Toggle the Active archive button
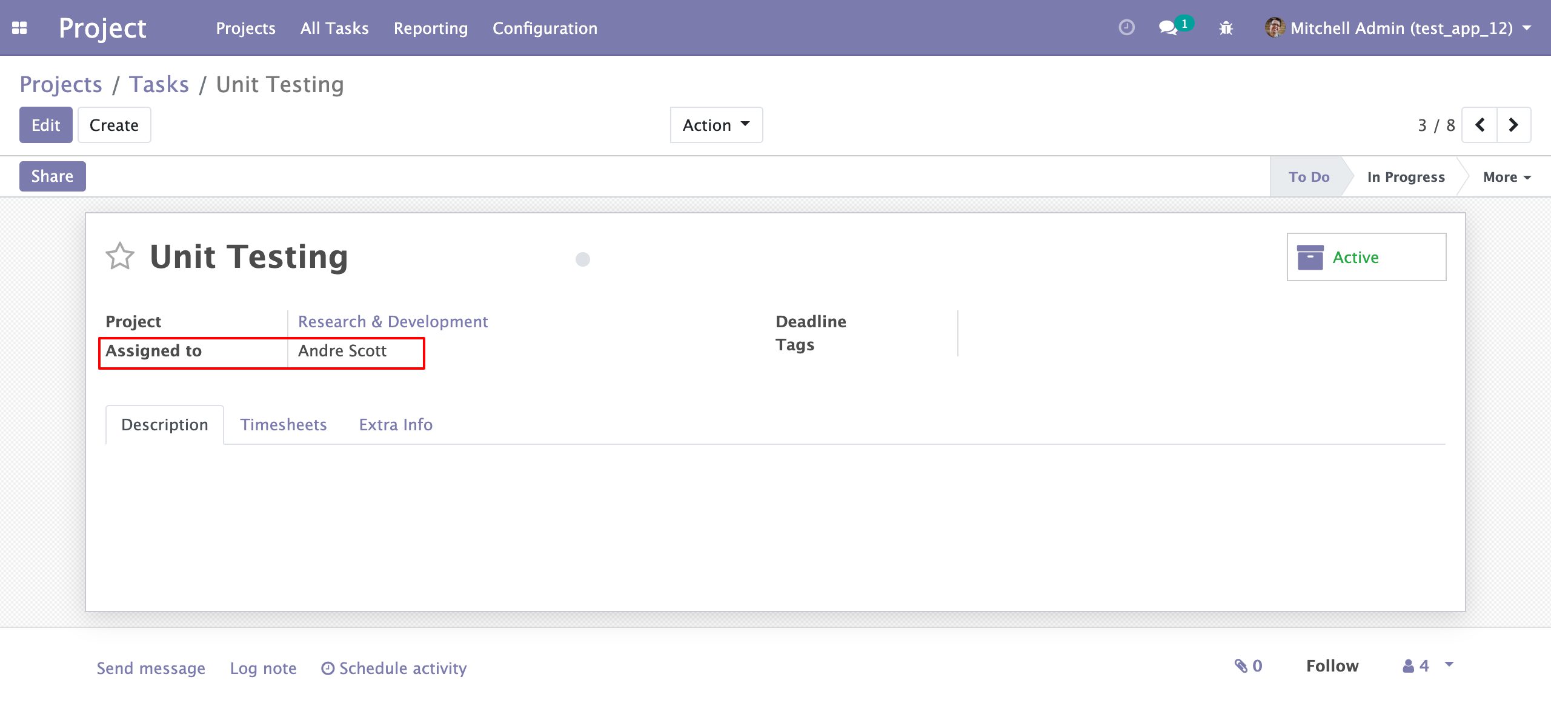 (x=1366, y=257)
